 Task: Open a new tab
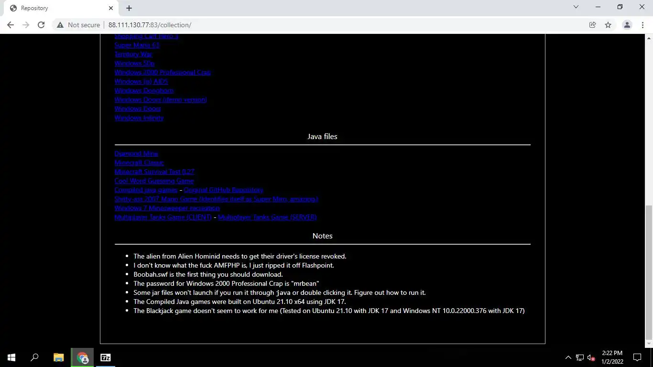(x=129, y=8)
